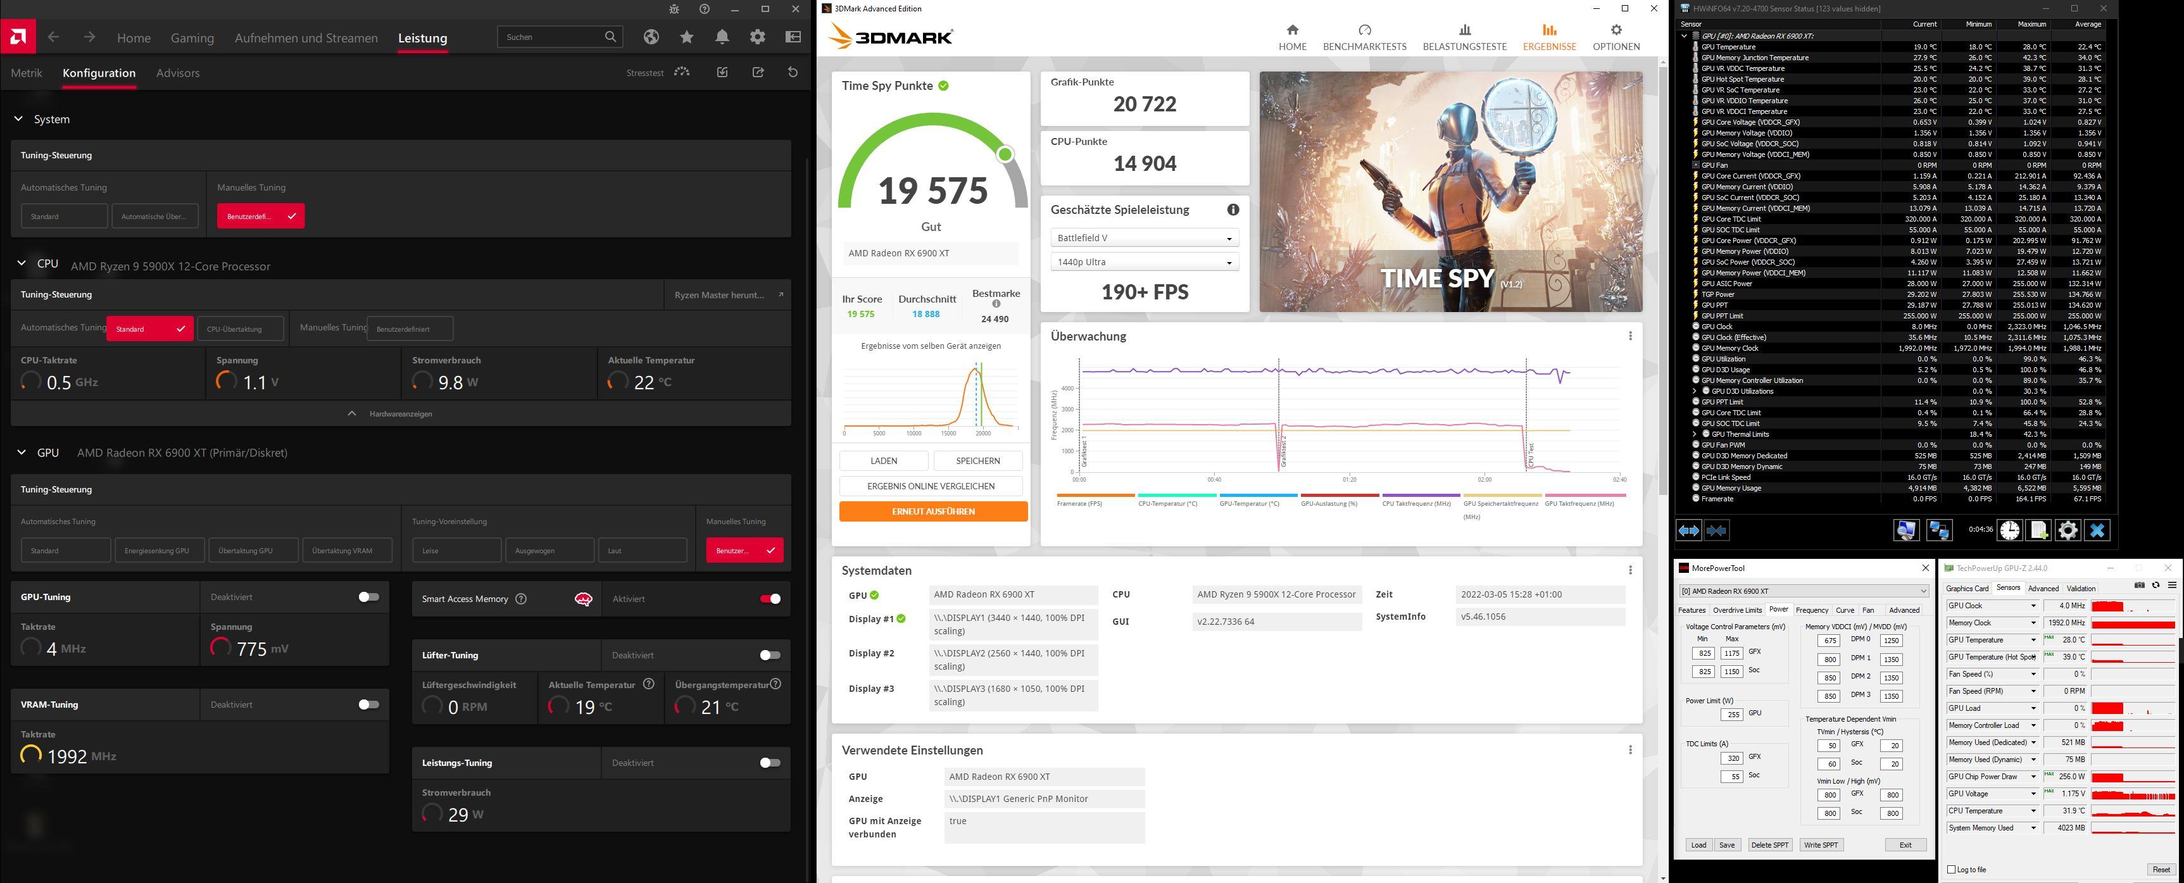Click HWiNFO log file sheet icon
The height and width of the screenshot is (883, 2184).
pos(2039,530)
